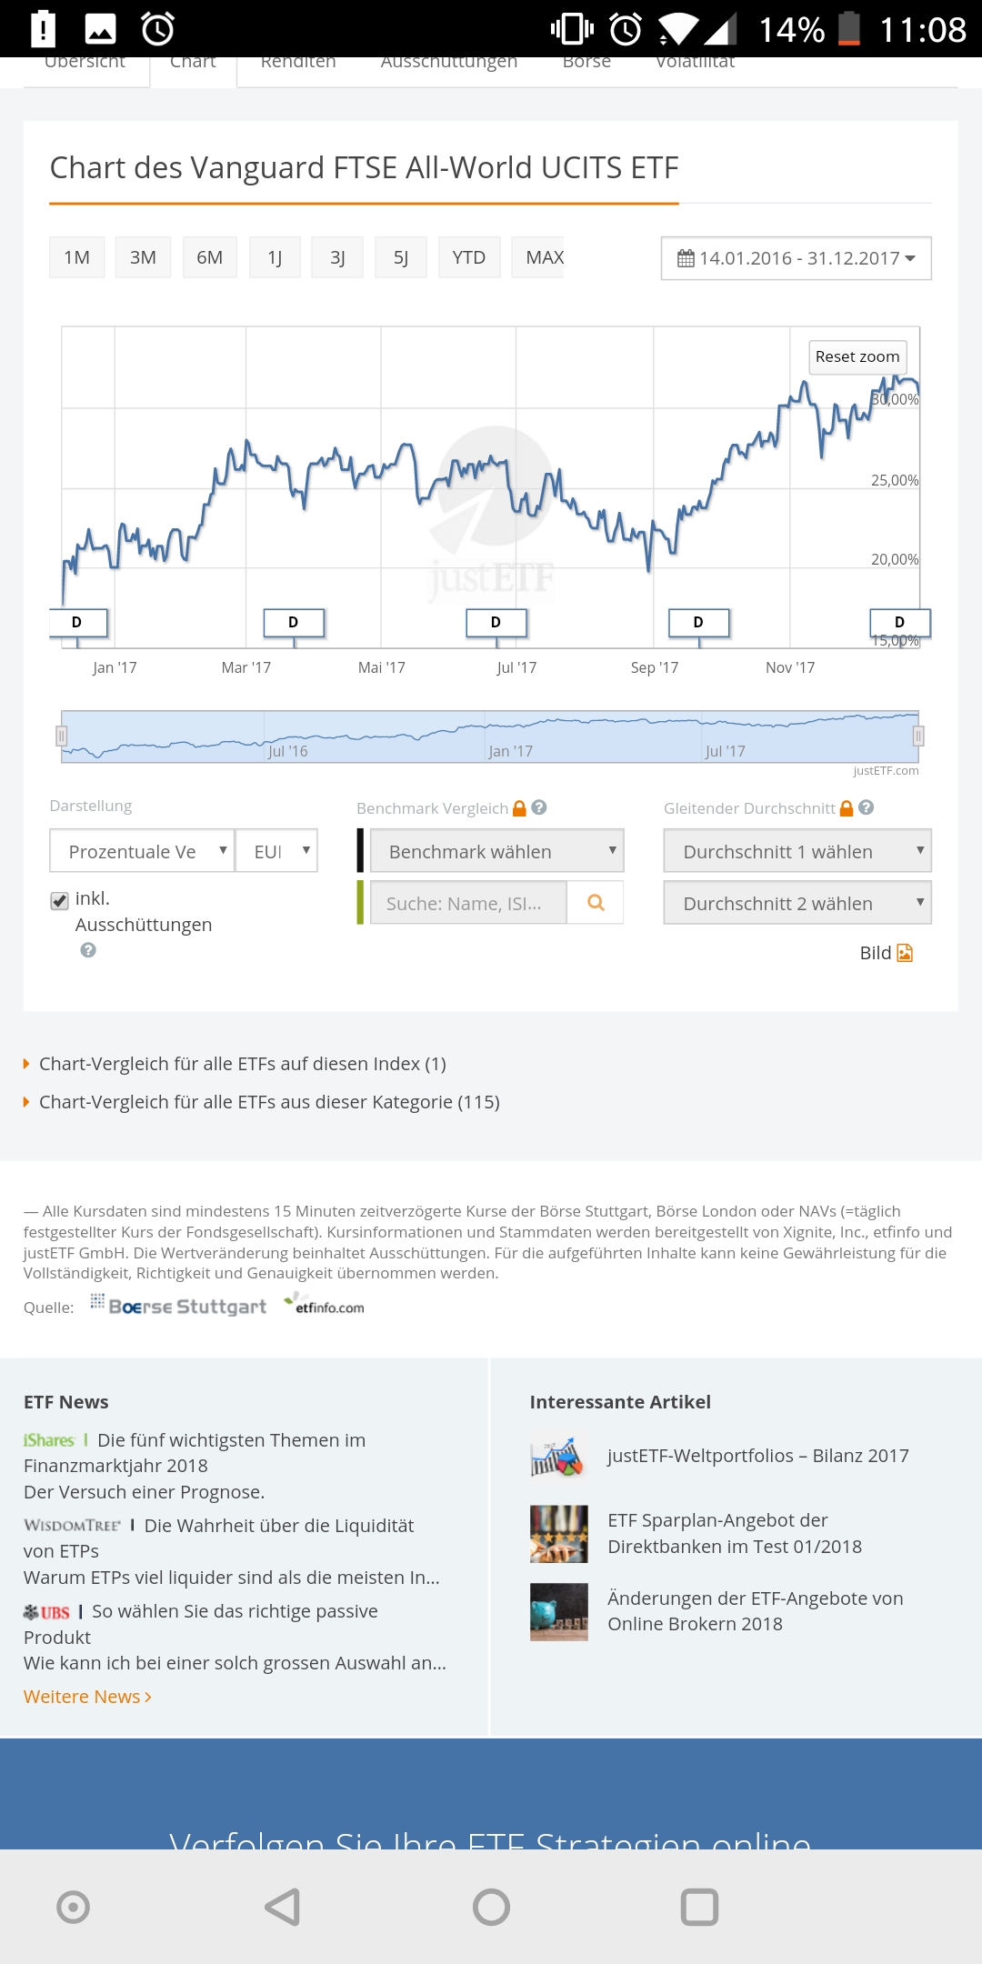The width and height of the screenshot is (982, 1964).
Task: Click the benchmark search input field
Action: pos(467,903)
